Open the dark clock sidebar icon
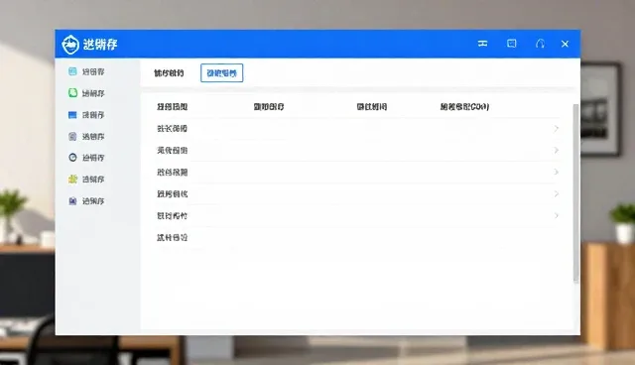 tap(72, 158)
